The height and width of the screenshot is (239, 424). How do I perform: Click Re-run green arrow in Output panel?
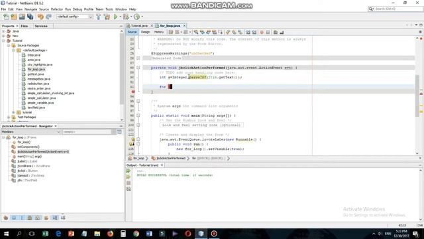(129, 171)
